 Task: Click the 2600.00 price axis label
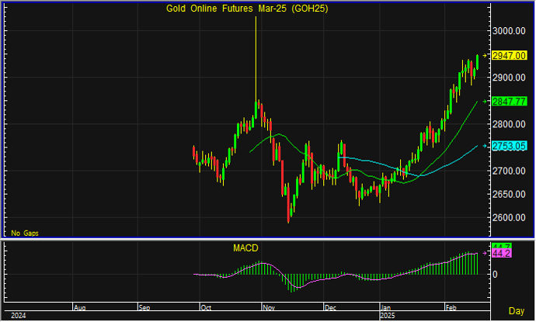(x=509, y=217)
